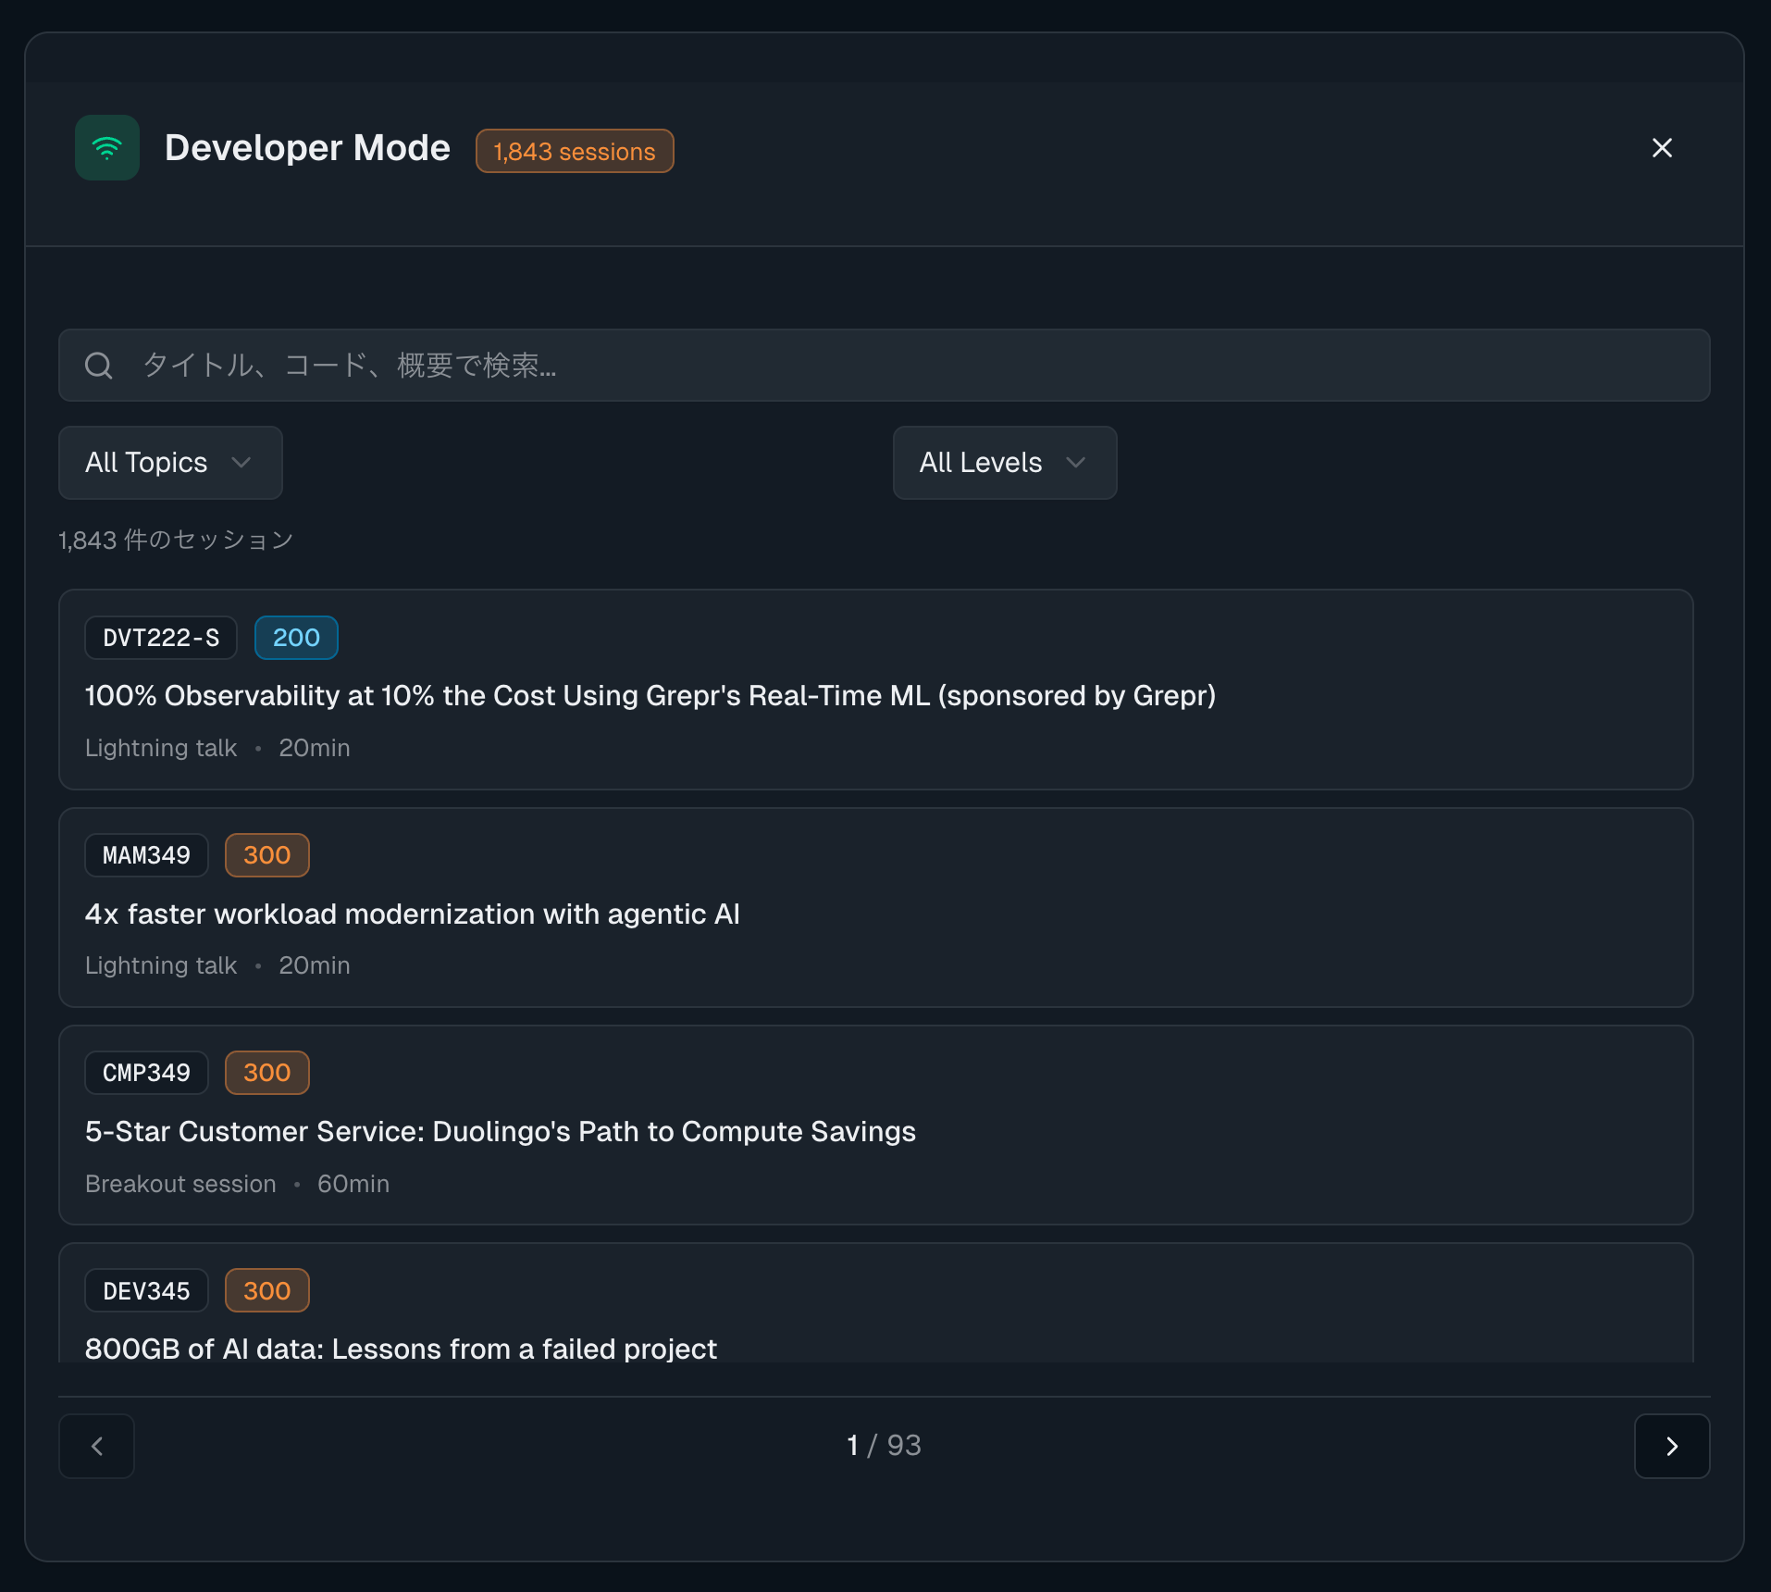Viewport: 1771px width, 1592px height.
Task: Go to the previous page of sessions
Action: coord(97,1446)
